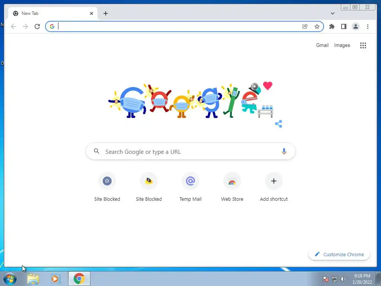Expand the tab search chevron
Screen dimensions: 381x286
pyautogui.click(x=333, y=13)
